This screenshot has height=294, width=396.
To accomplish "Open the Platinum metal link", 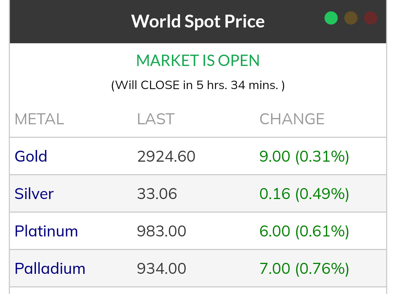I will click(x=46, y=231).
